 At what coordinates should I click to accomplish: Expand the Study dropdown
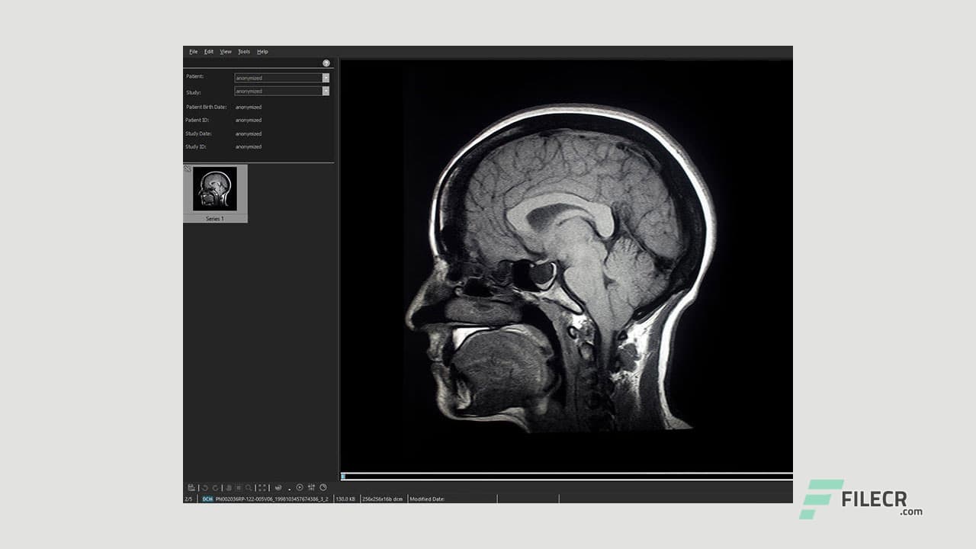[326, 91]
